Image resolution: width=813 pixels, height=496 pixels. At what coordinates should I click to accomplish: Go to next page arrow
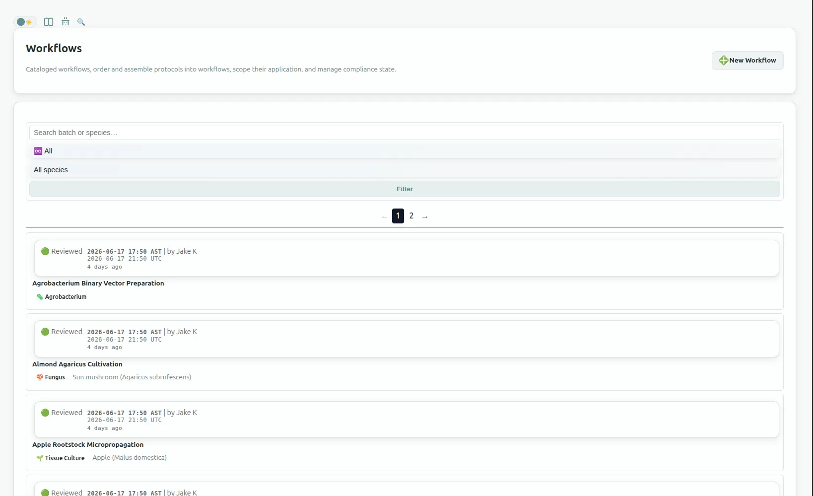click(425, 216)
